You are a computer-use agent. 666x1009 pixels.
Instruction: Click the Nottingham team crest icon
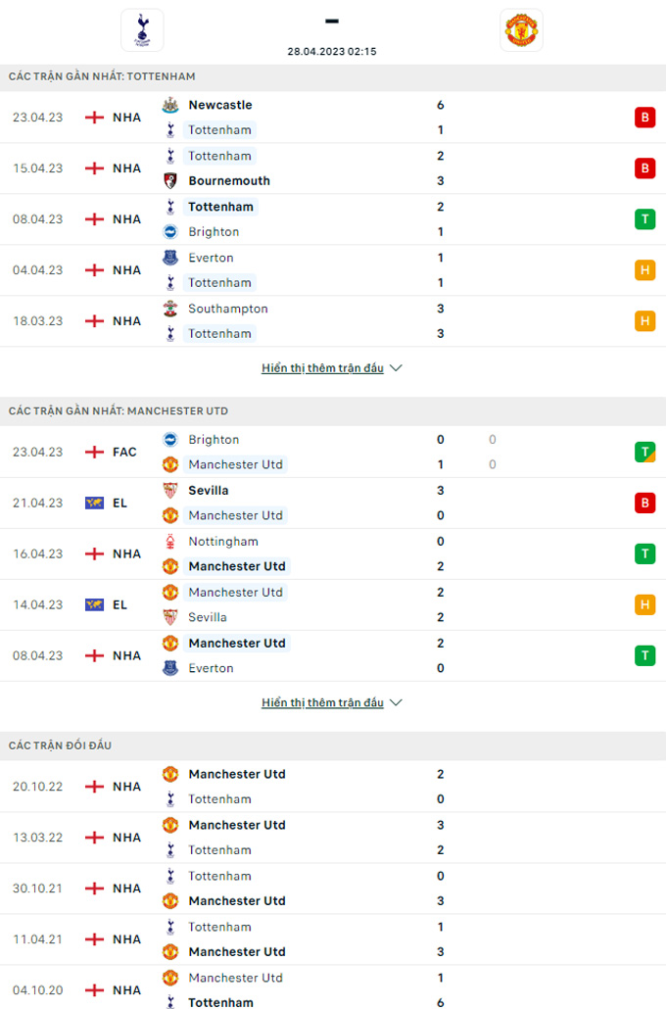tap(169, 542)
